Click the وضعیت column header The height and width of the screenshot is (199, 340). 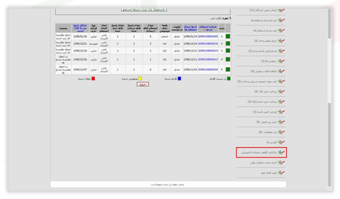tap(63, 28)
